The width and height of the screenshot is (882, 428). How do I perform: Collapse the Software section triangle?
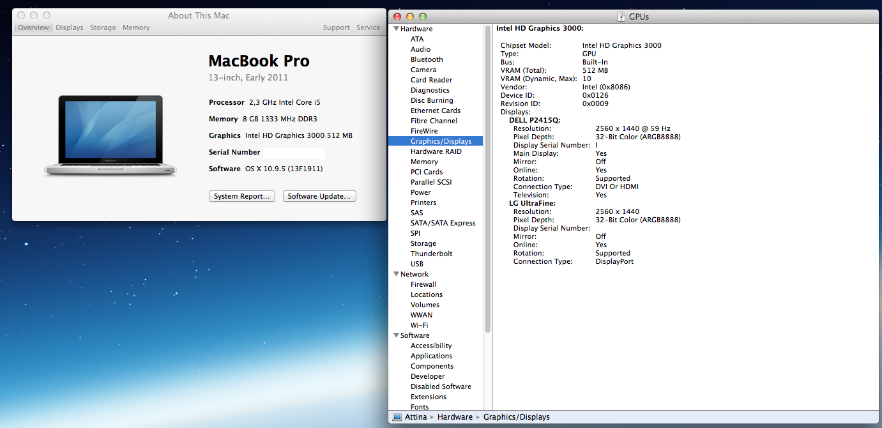[396, 335]
